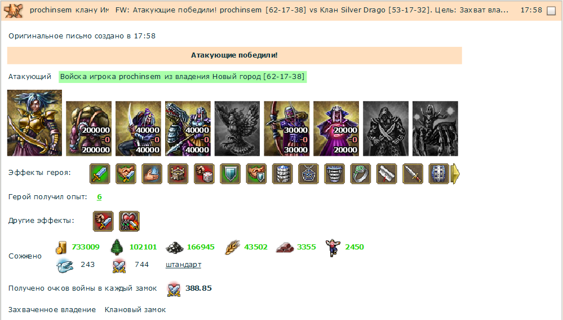Click the attacker's army label Новый город
The height and width of the screenshot is (320, 563).
click(x=183, y=77)
